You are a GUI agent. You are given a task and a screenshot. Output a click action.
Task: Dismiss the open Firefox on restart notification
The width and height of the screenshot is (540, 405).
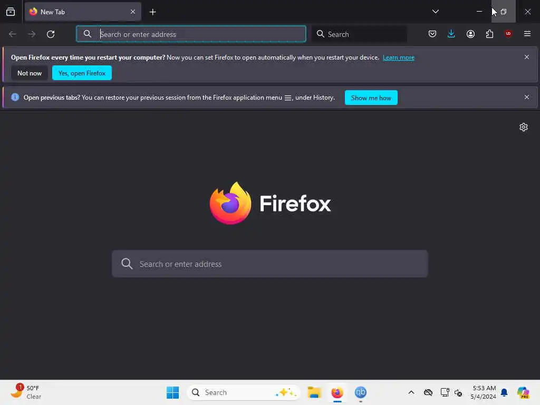[x=527, y=57]
